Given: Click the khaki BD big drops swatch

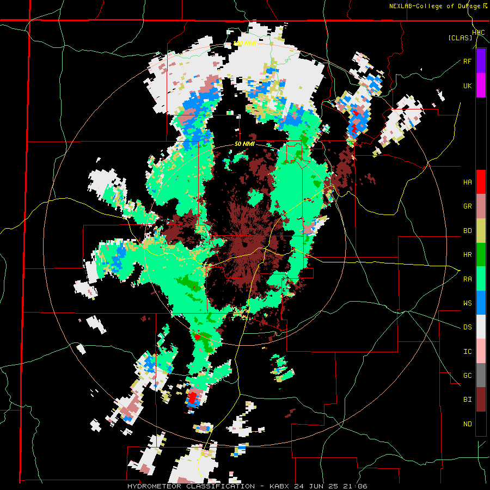Looking at the screenshot, I should point(481,231).
